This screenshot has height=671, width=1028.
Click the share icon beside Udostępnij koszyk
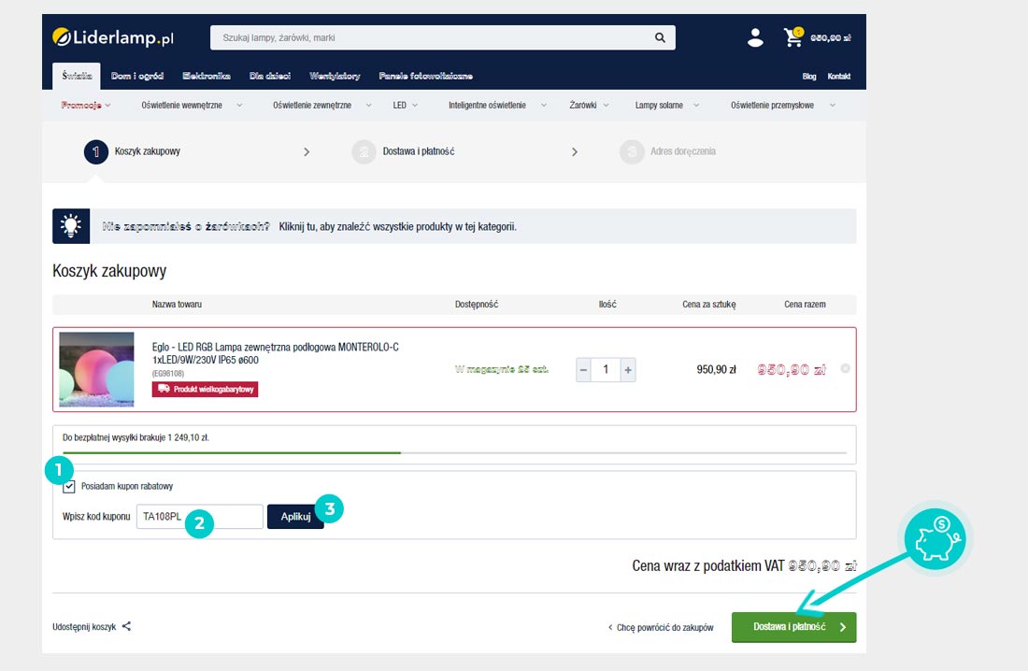(126, 627)
